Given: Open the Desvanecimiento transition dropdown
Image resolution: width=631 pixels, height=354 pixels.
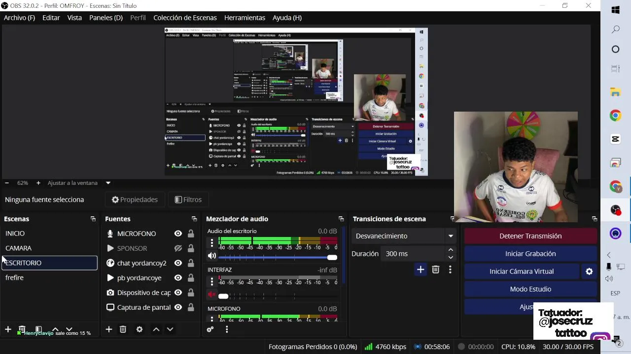Looking at the screenshot, I should (450, 236).
